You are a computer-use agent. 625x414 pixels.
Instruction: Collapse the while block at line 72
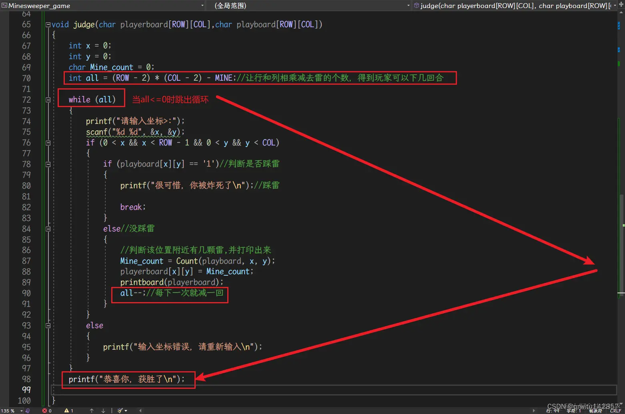pyautogui.click(x=48, y=100)
